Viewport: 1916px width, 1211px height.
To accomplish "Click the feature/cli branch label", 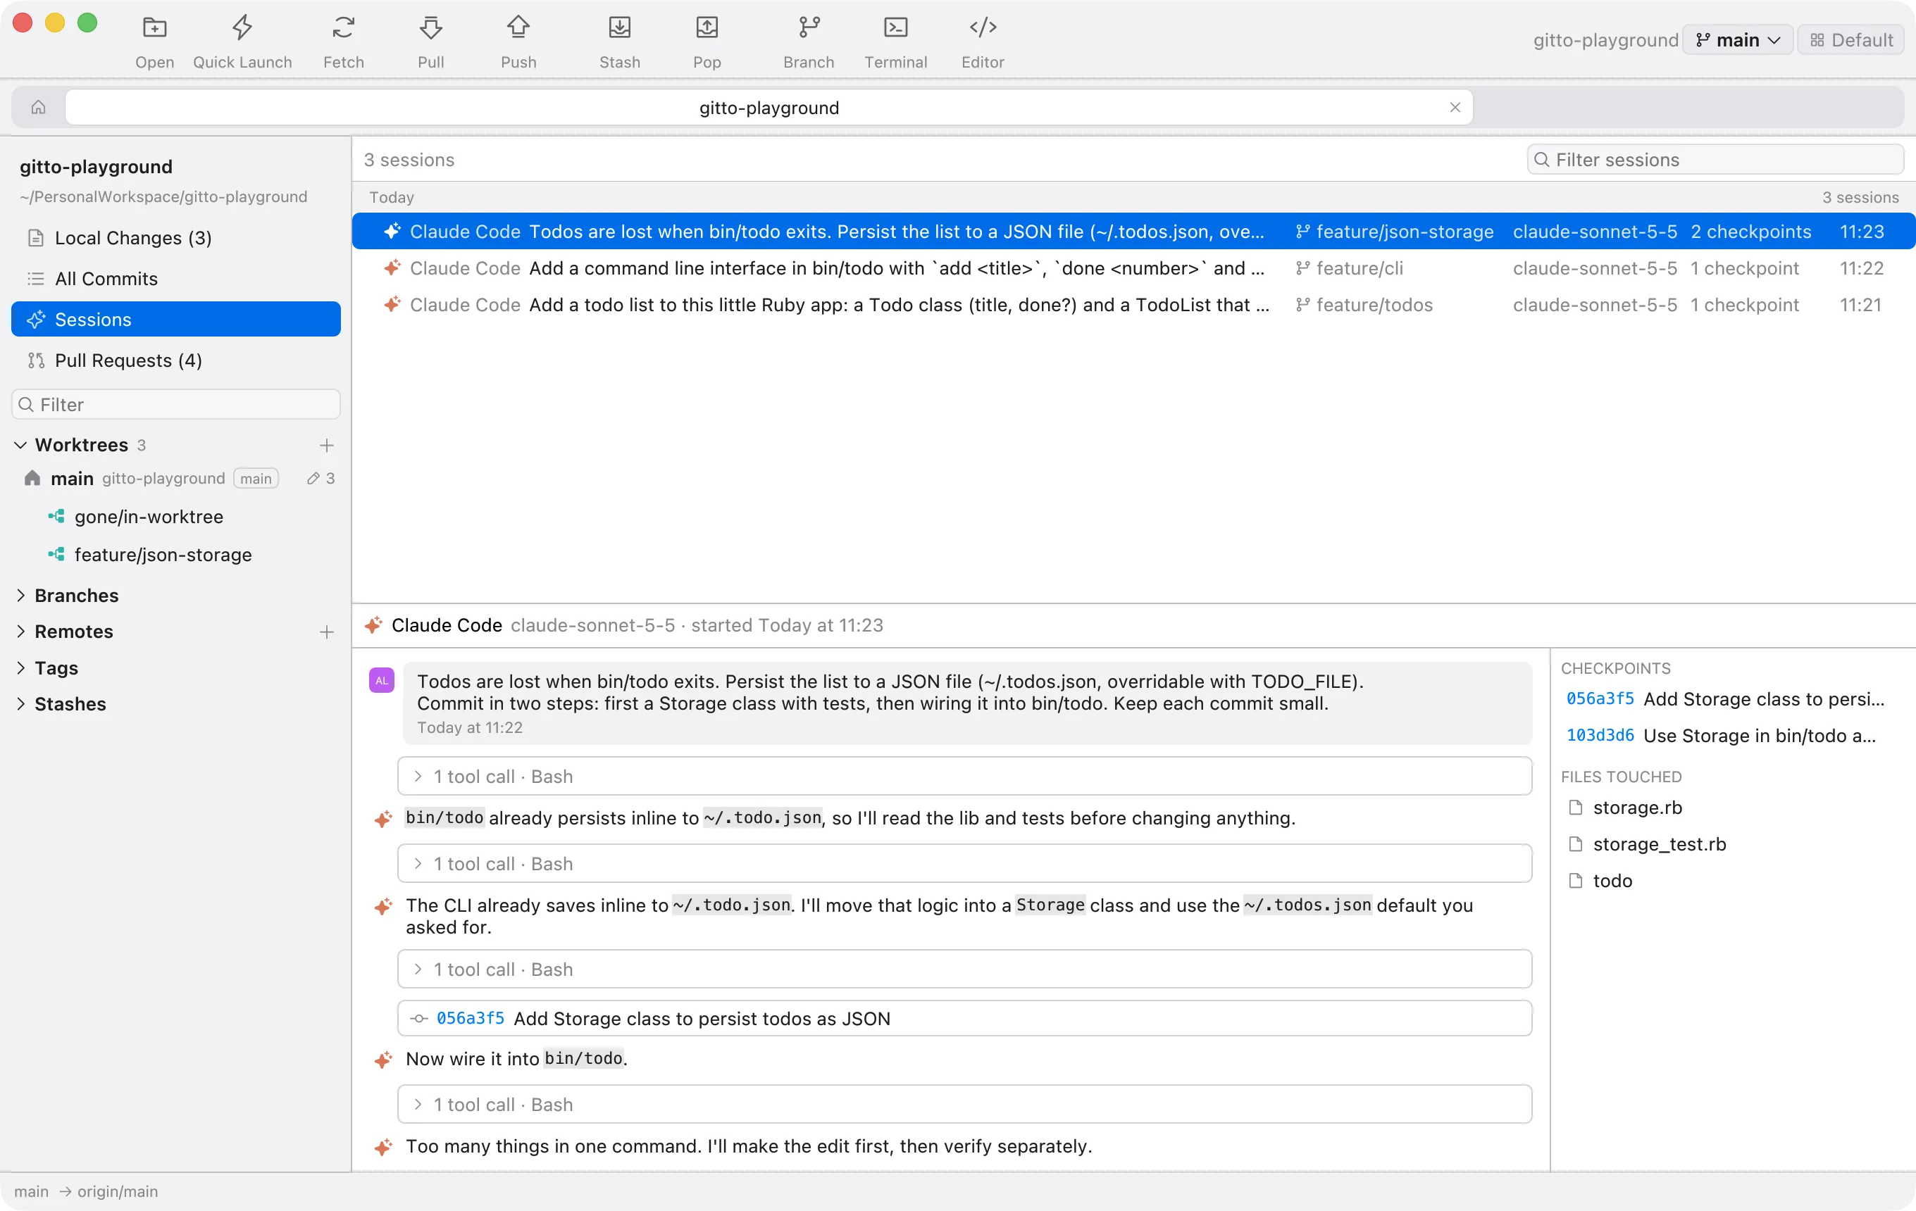I will point(1350,268).
